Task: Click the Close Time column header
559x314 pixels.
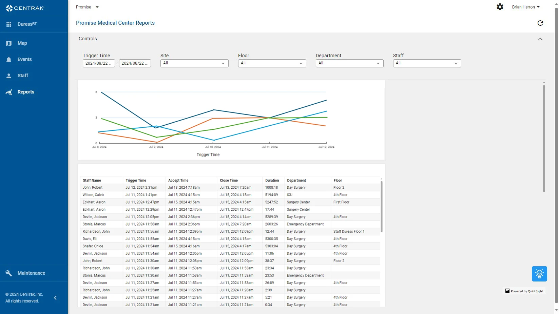Action: [229, 181]
